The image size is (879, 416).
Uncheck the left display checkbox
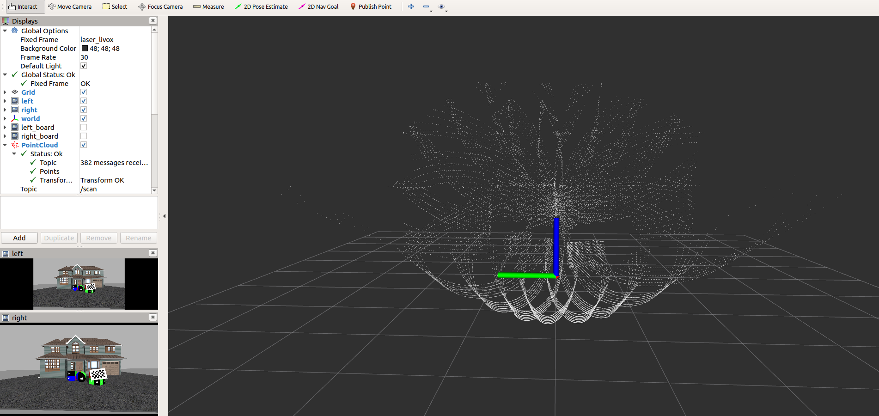tap(84, 101)
